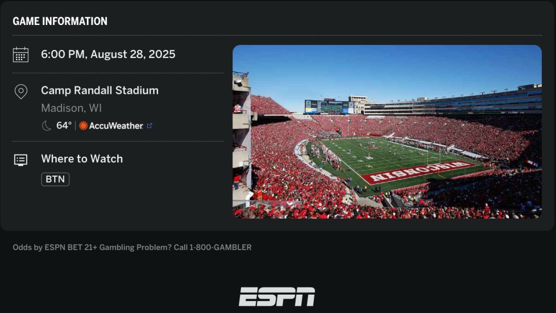The image size is (556, 313).
Task: Click the ESPN logo at the bottom
Action: [x=277, y=297]
